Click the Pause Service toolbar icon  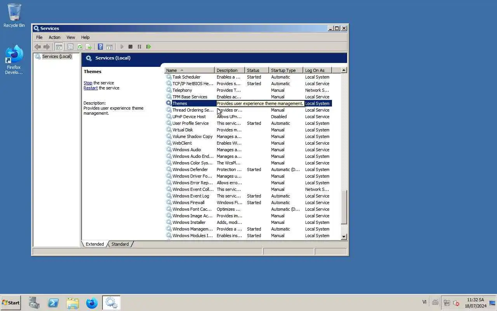(139, 47)
